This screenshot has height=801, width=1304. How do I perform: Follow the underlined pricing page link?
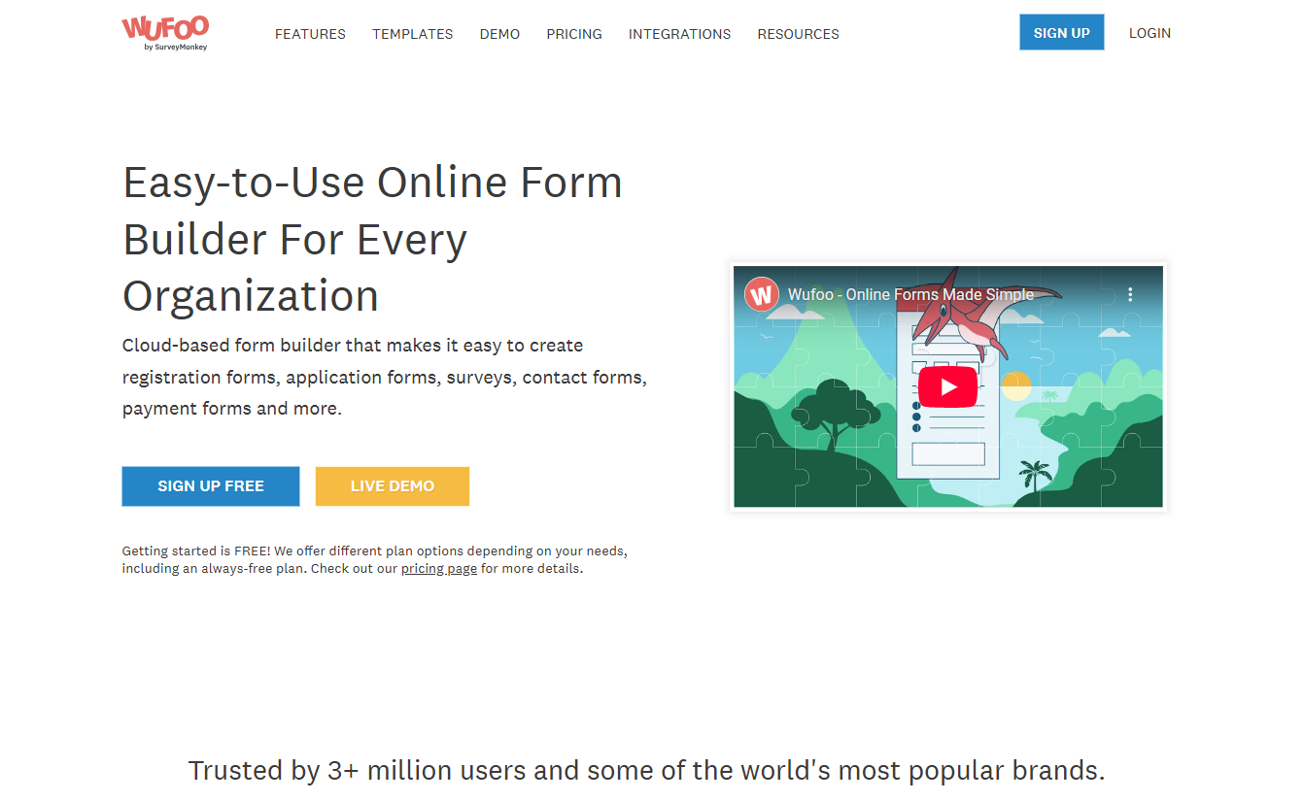439,569
